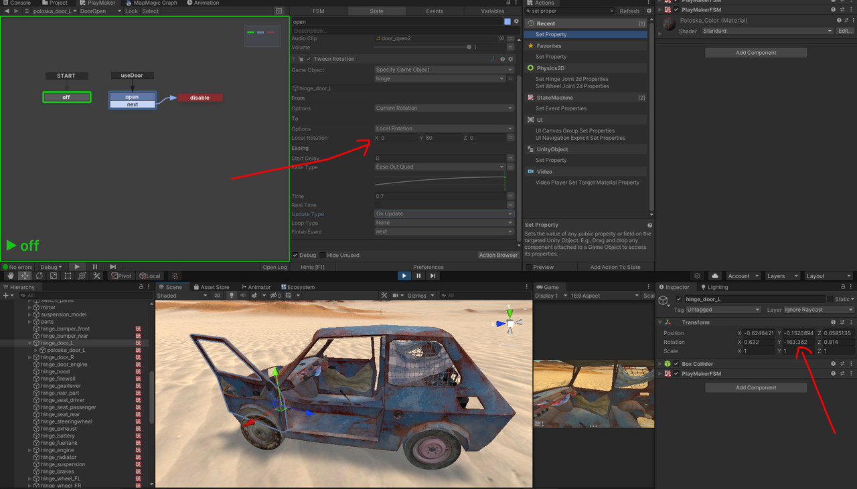Select the Transform tool in Unity toolbar
Viewport: 857px width, 489px height.
pyautogui.click(x=82, y=276)
